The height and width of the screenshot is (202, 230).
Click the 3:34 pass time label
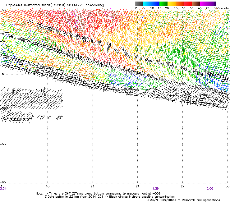point(3,189)
